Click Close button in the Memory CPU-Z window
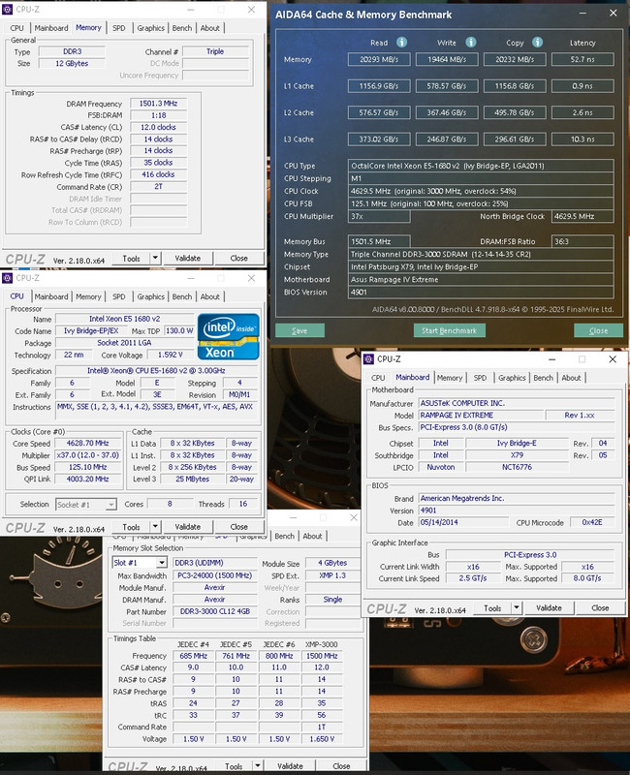The height and width of the screenshot is (775, 630). [x=238, y=258]
